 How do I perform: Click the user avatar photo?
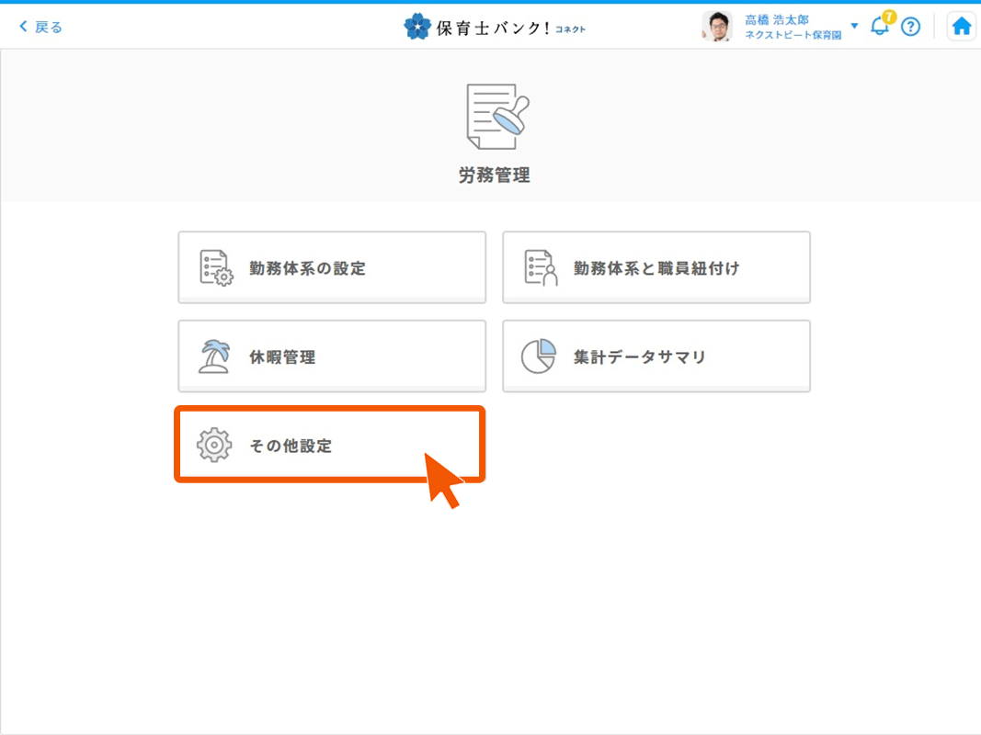[x=716, y=27]
